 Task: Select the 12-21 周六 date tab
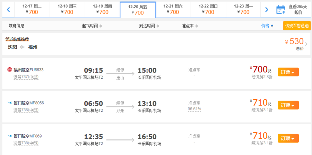(x=173, y=9)
